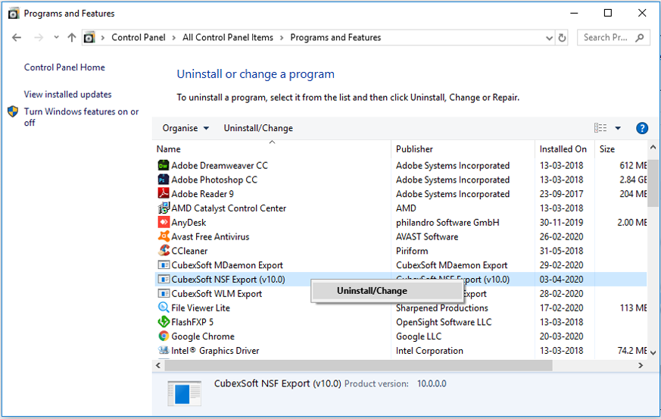Viewport: 661px width, 419px height.
Task: Click the Sharpened Productions publisher cell
Action: (x=441, y=308)
